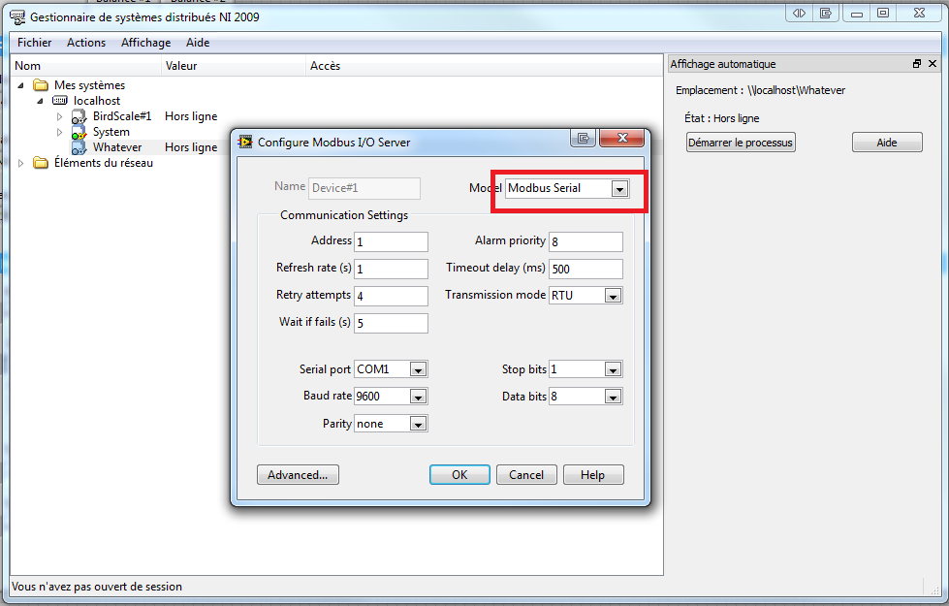Click the Alarm priority field

click(x=585, y=241)
